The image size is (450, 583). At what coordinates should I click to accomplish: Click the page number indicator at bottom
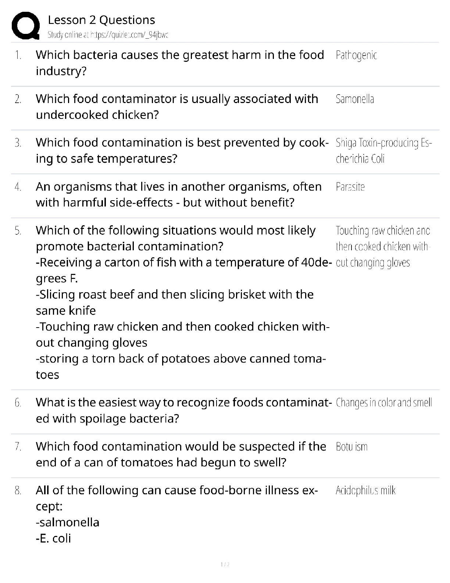click(x=225, y=564)
